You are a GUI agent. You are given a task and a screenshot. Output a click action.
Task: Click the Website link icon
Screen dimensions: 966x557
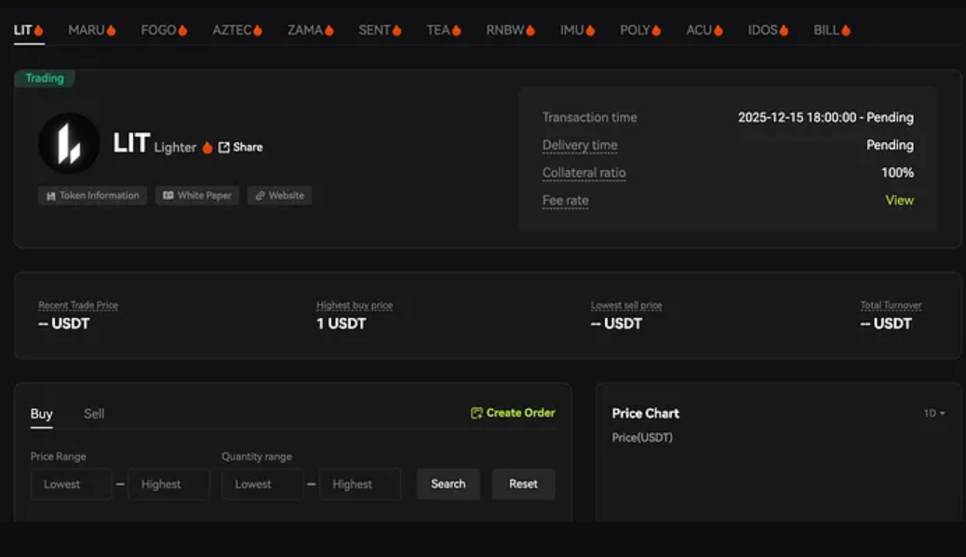click(x=260, y=195)
